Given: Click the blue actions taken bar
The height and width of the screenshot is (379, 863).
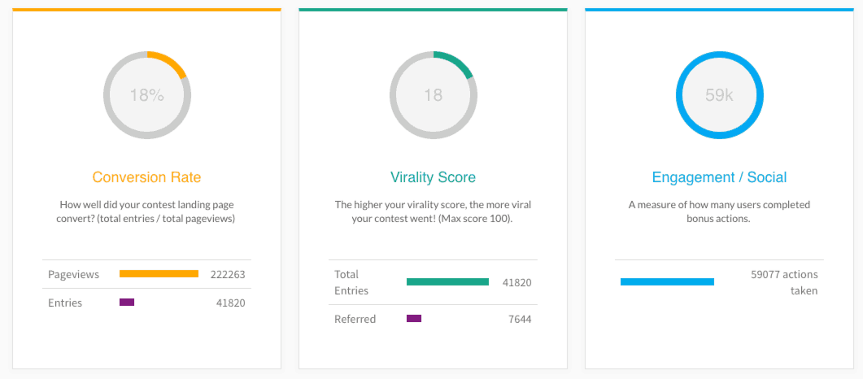Looking at the screenshot, I should tap(667, 282).
